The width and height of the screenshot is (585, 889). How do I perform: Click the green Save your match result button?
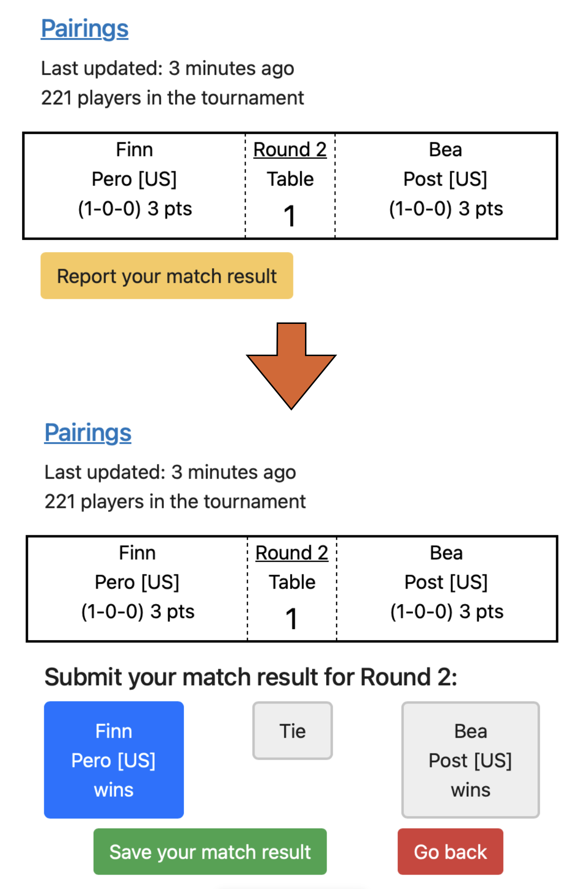point(210,852)
